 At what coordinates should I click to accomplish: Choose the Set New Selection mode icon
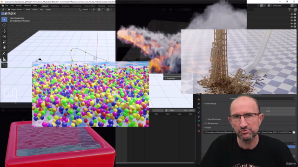(3, 13)
